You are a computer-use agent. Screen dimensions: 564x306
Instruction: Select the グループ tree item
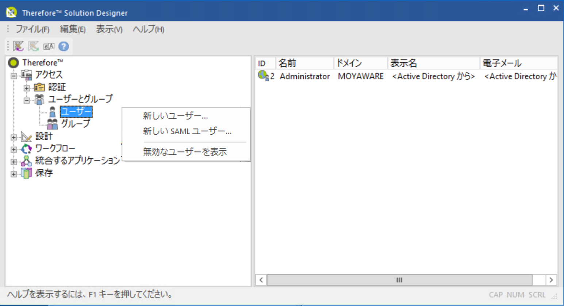(76, 124)
